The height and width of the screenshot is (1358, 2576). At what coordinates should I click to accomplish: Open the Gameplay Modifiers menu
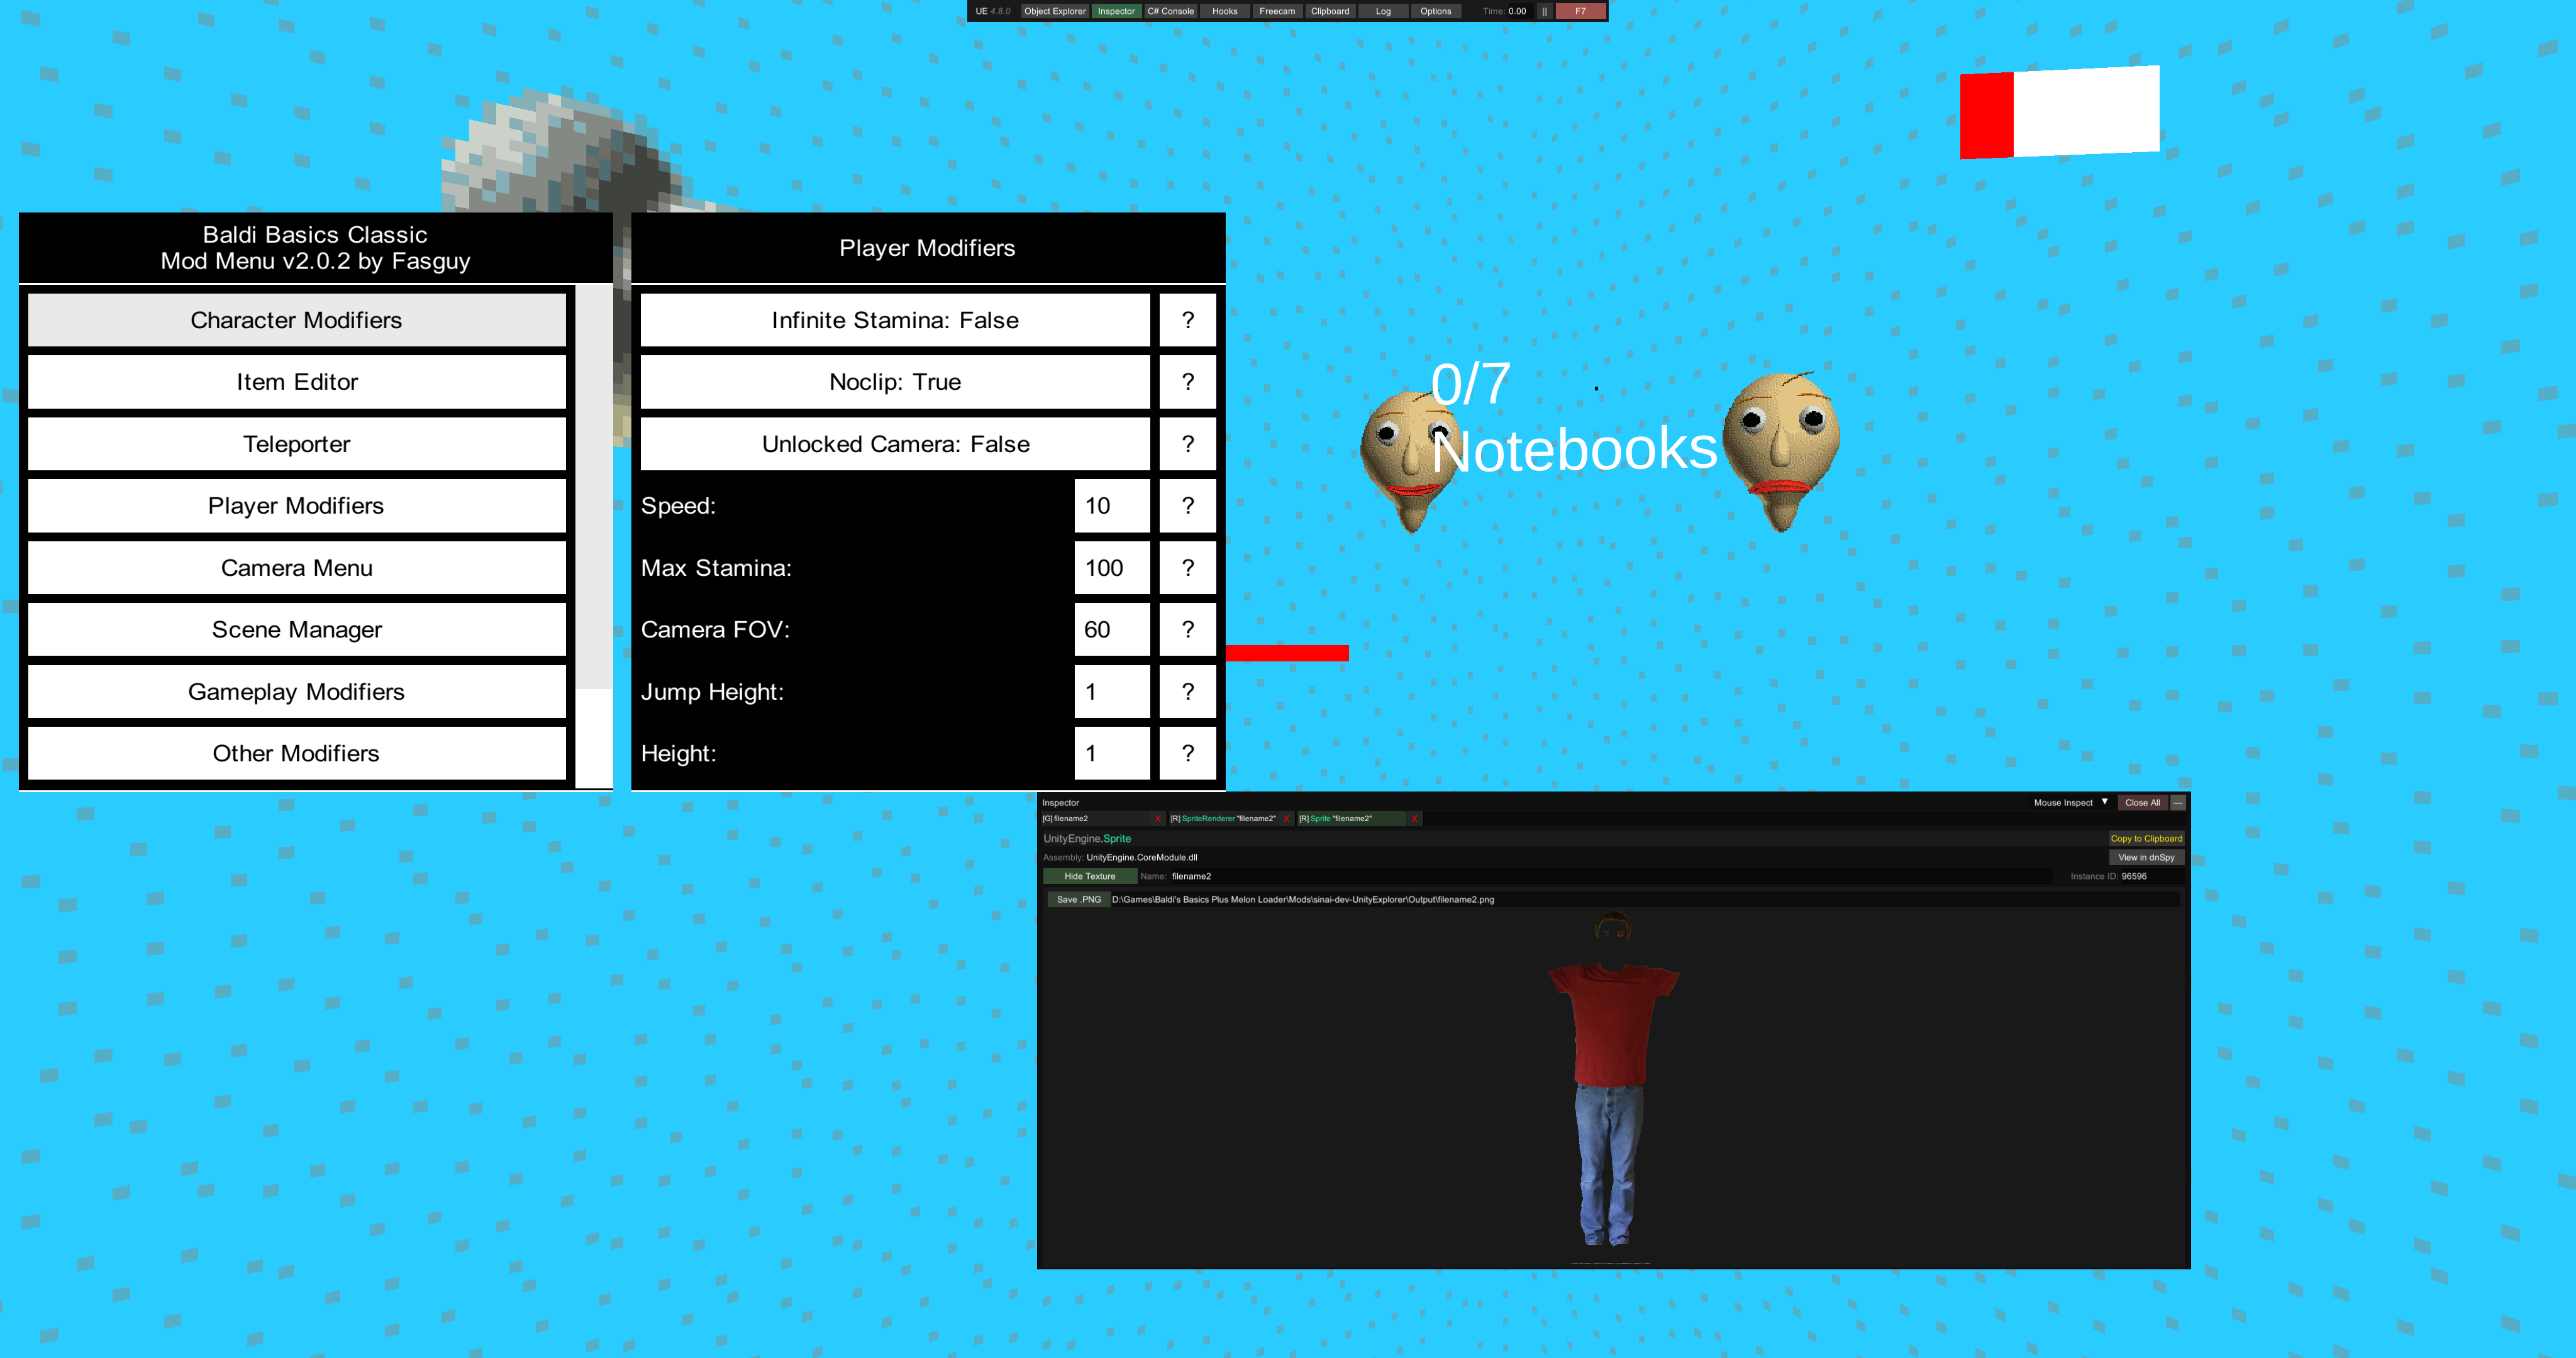296,690
